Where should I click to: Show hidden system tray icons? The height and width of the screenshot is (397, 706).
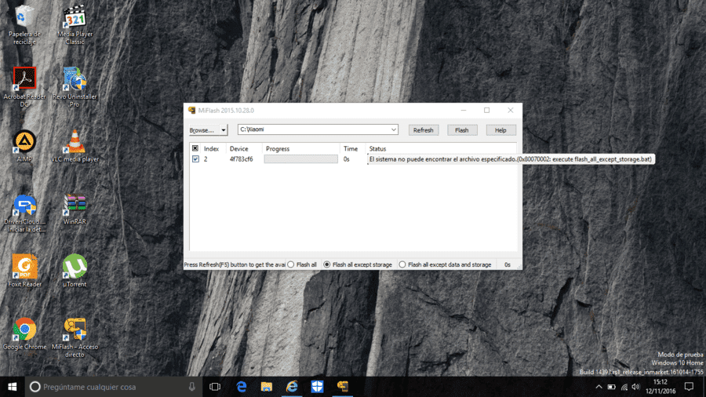[x=599, y=387]
